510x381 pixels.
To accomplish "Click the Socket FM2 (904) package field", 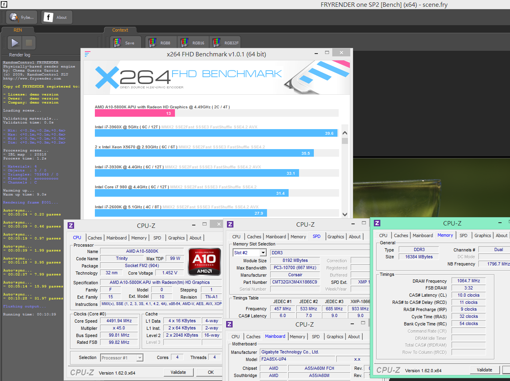I will (142, 265).
